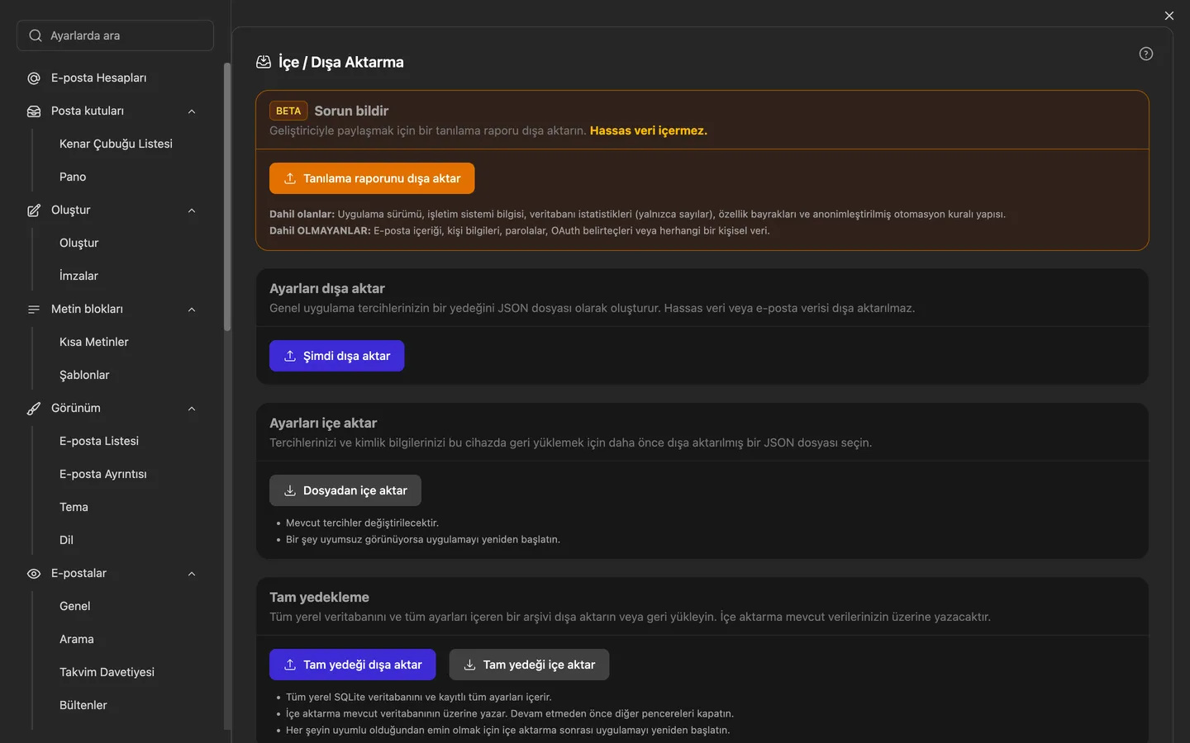Viewport: 1190px width, 743px height.
Task: Select the İmzalar sidebar item
Action: pos(79,276)
